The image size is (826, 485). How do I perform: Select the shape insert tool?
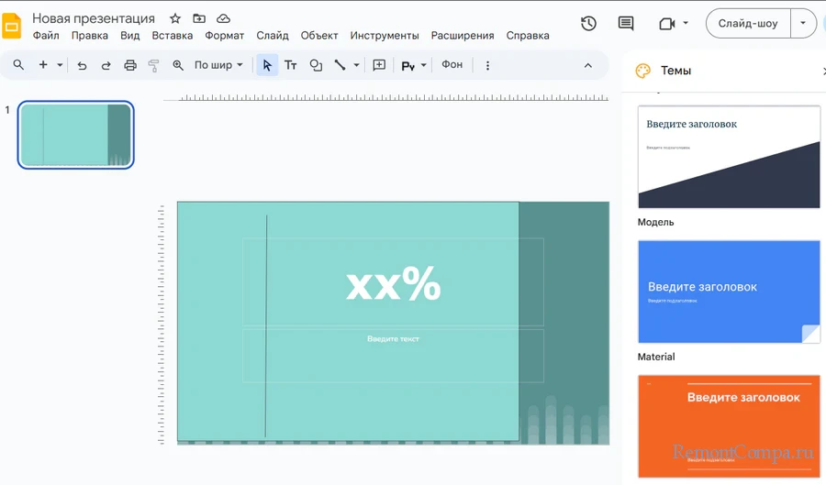click(316, 65)
